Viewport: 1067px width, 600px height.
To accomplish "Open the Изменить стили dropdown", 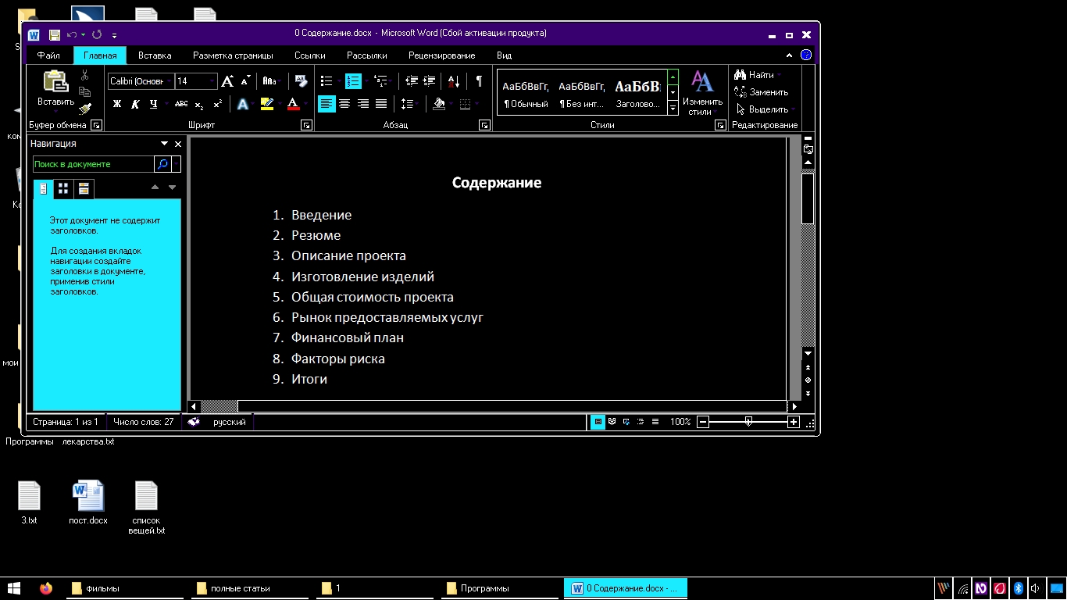I will (702, 95).
